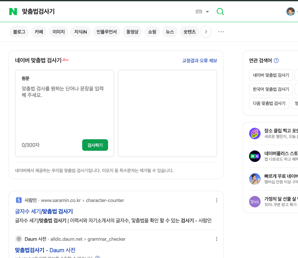
Task: Open the 사람인 site name link
Action: click(x=31, y=200)
